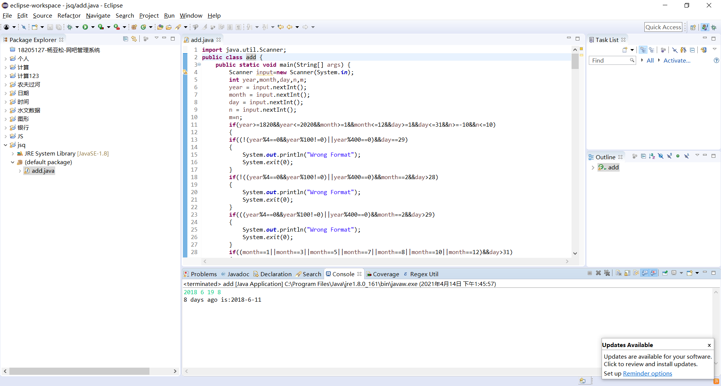Image resolution: width=721 pixels, height=386 pixels.
Task: Click the Quick Access search field
Action: pyautogui.click(x=663, y=27)
